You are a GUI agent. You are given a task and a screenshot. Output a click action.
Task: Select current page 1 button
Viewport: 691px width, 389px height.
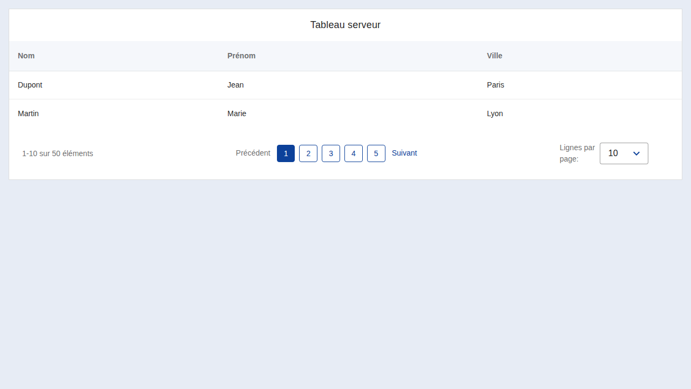[x=286, y=153]
